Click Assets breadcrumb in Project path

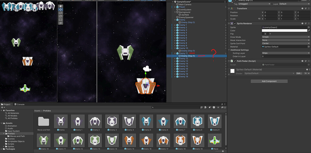(37, 111)
